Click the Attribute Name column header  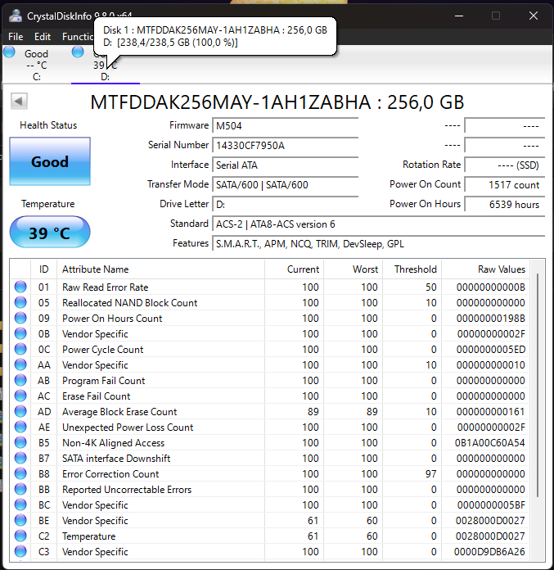(x=160, y=269)
